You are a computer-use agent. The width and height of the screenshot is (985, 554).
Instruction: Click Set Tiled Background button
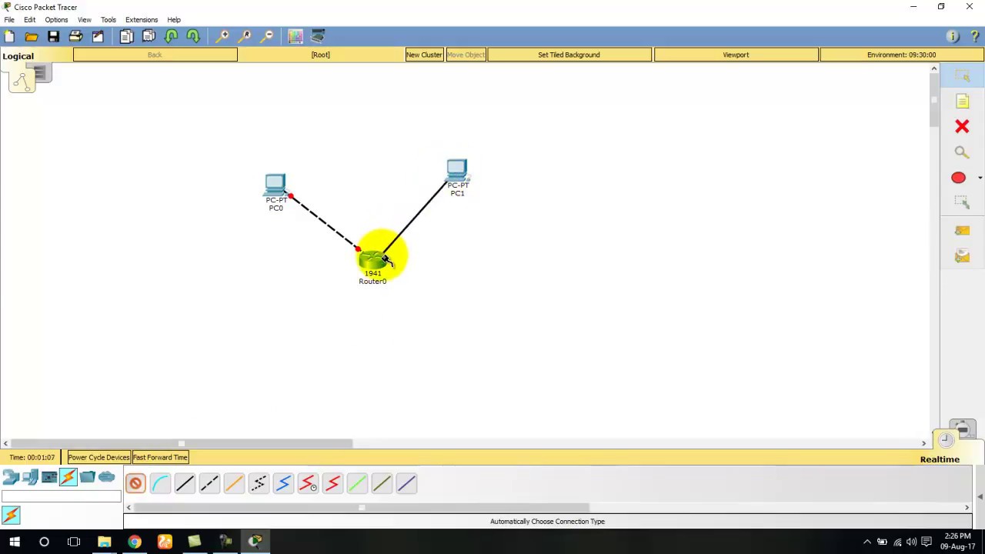[x=569, y=55]
